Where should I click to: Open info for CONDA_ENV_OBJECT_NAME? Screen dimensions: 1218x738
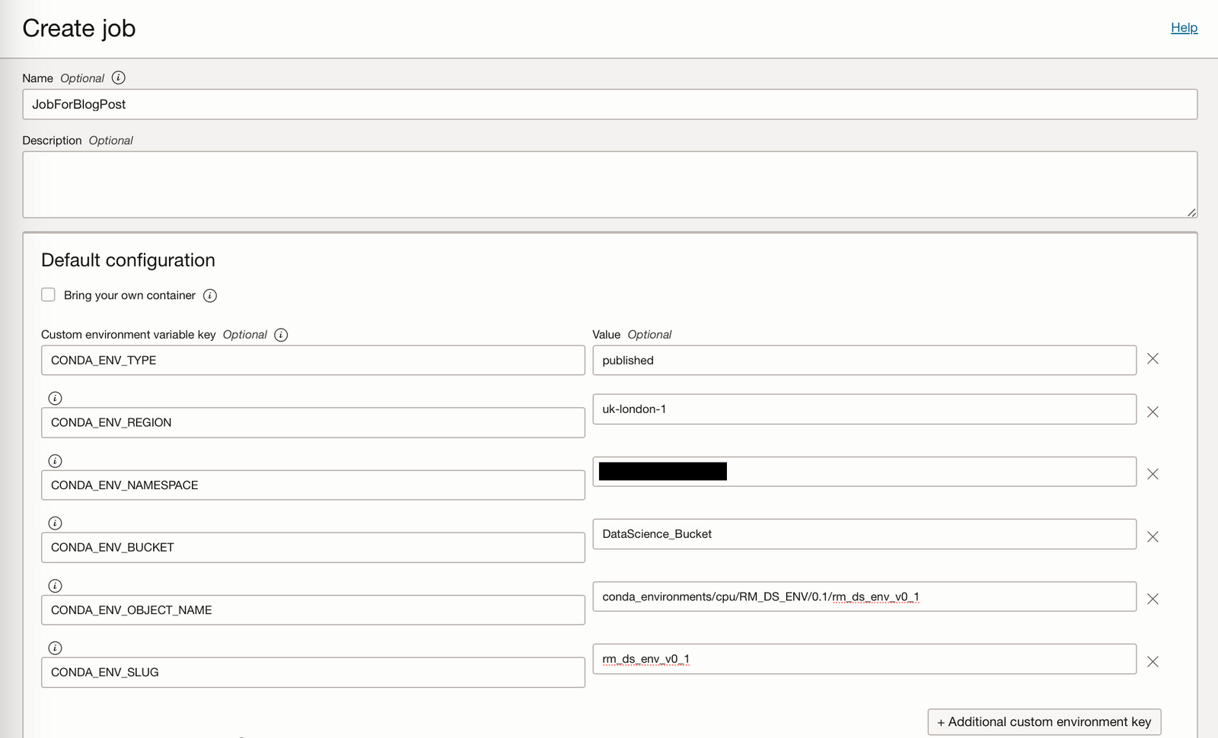(54, 586)
